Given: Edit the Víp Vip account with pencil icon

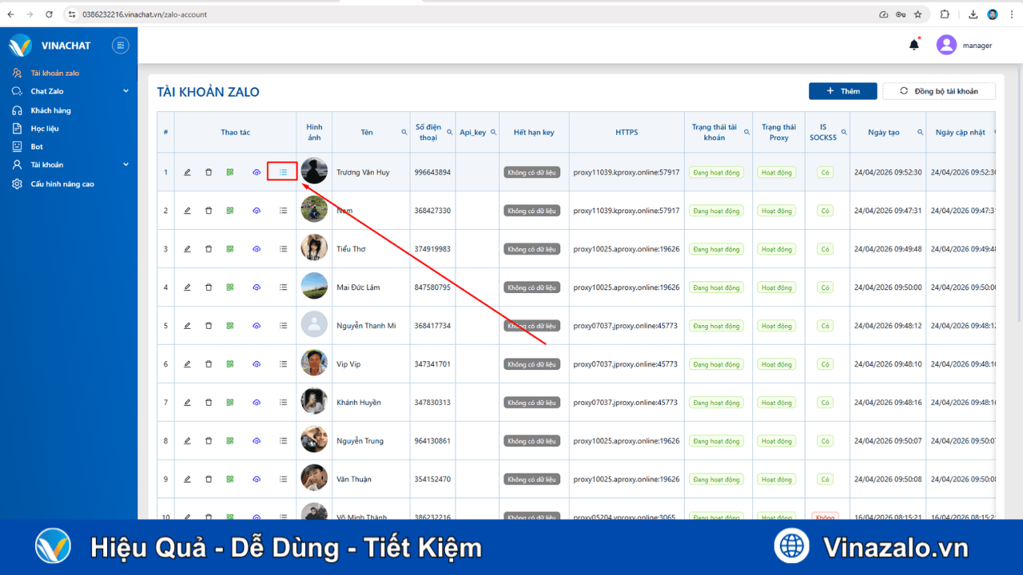Looking at the screenshot, I should pyautogui.click(x=187, y=364).
